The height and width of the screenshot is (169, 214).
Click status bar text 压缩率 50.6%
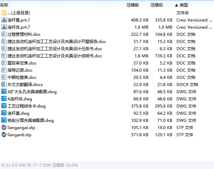coord(65,165)
